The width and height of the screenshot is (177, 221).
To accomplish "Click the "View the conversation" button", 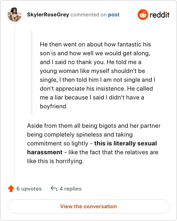I will tap(88, 206).
